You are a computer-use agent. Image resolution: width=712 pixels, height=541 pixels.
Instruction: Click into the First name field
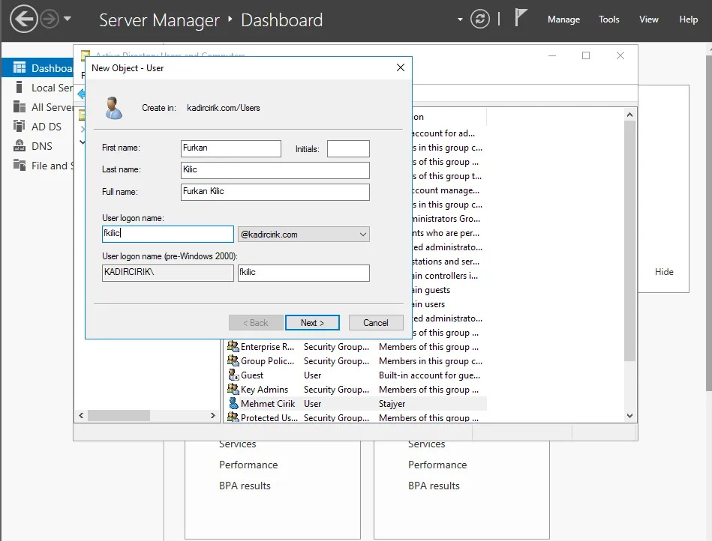pos(230,148)
